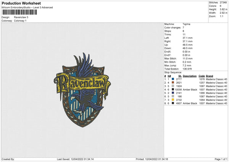
Task: Click 'Page 1 of 1' in the footer
Action: [221, 159]
